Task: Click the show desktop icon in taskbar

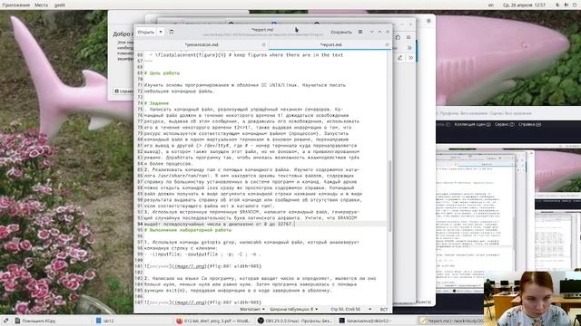Action: click(x=6, y=321)
